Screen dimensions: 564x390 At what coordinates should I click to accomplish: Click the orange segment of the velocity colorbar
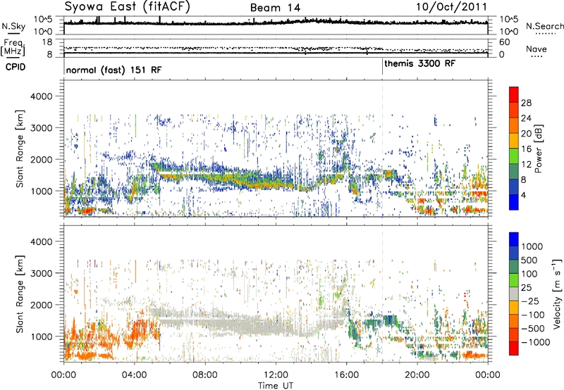514,321
